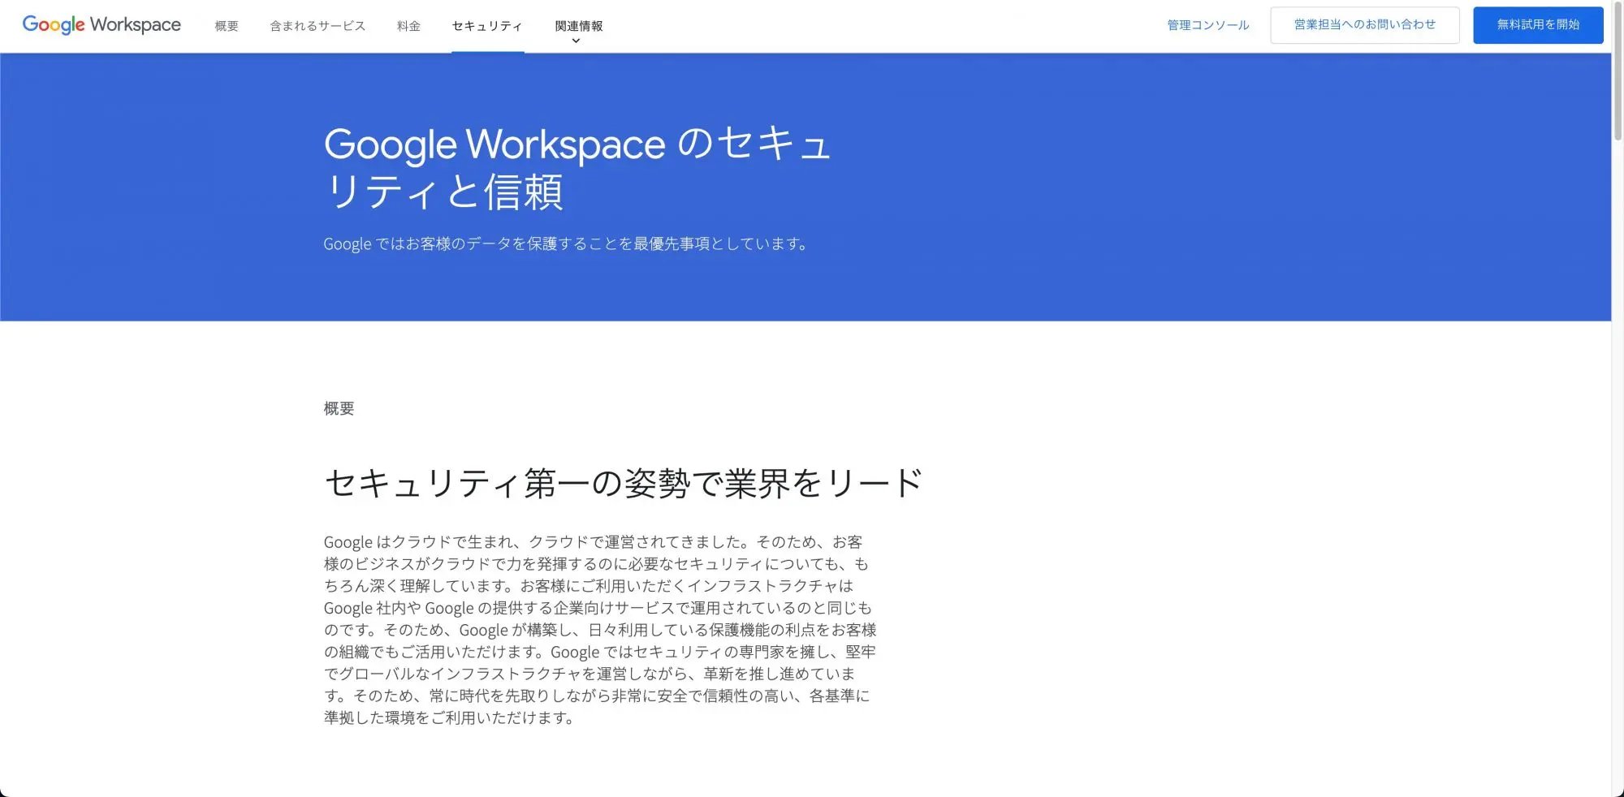Click 営業担当へのお問い合わせ button

pos(1365,25)
